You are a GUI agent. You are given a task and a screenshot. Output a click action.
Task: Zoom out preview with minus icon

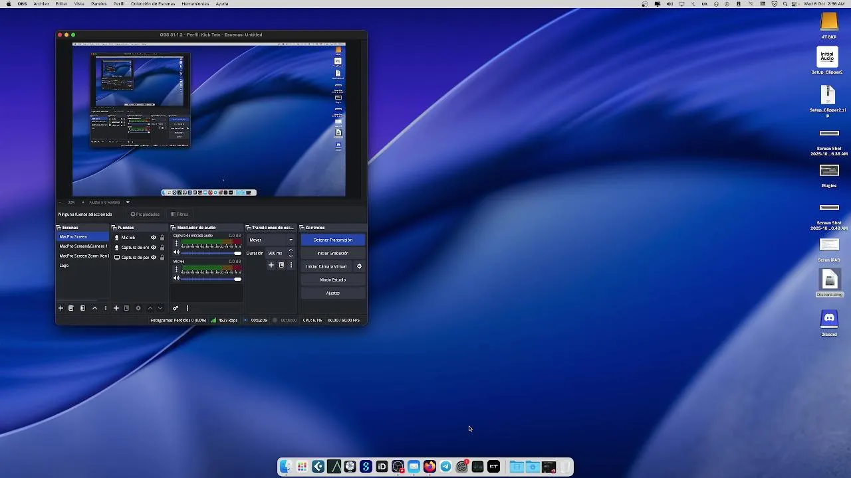(60, 202)
